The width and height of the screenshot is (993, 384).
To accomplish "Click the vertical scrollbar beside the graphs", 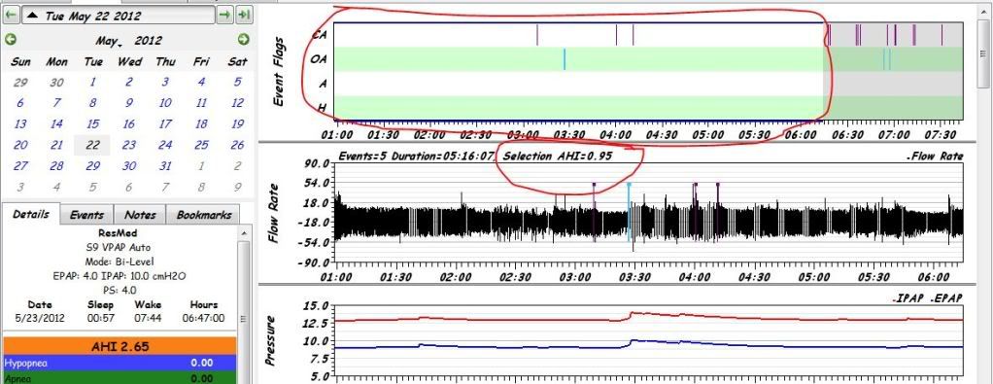I will pyautogui.click(x=983, y=191).
